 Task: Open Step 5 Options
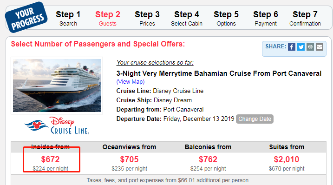(x=226, y=19)
